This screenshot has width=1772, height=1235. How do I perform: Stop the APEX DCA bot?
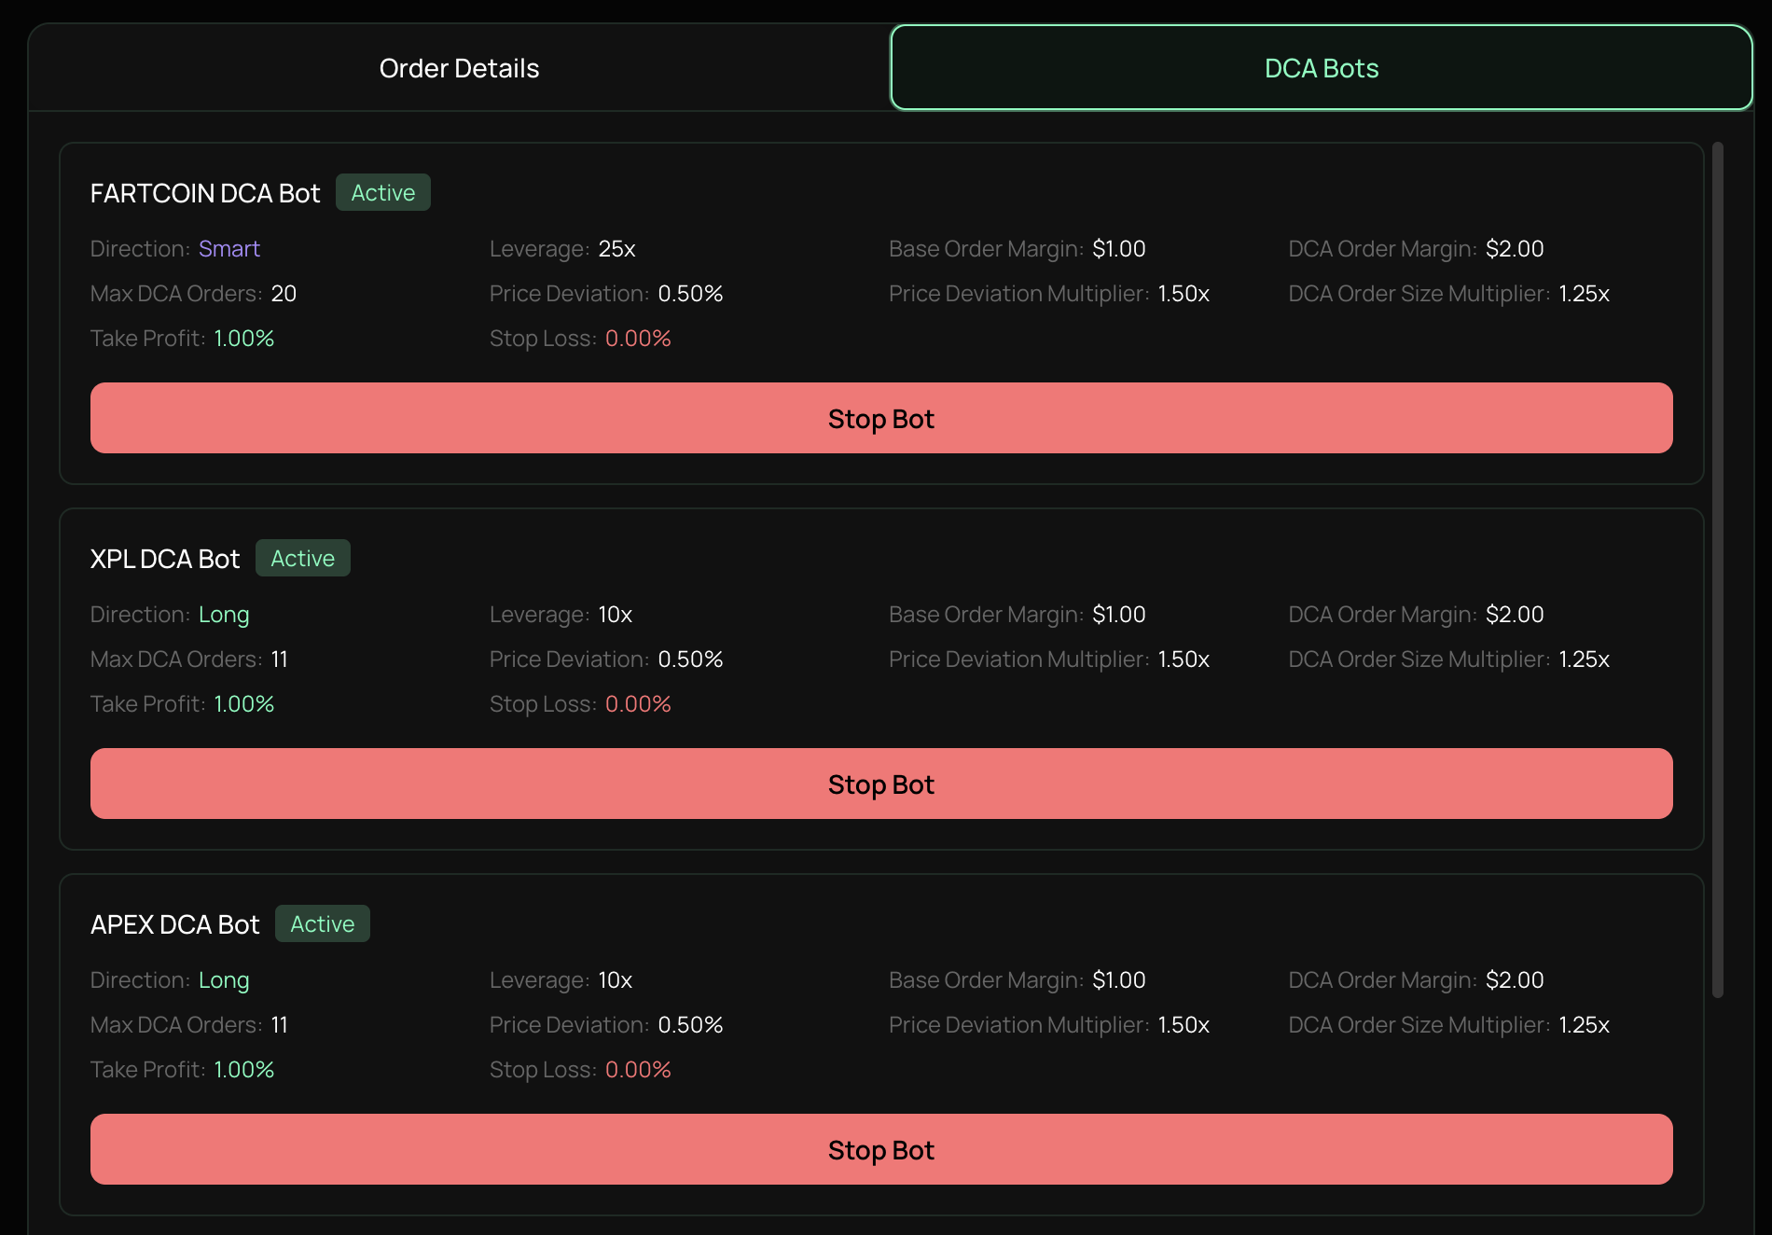click(880, 1150)
